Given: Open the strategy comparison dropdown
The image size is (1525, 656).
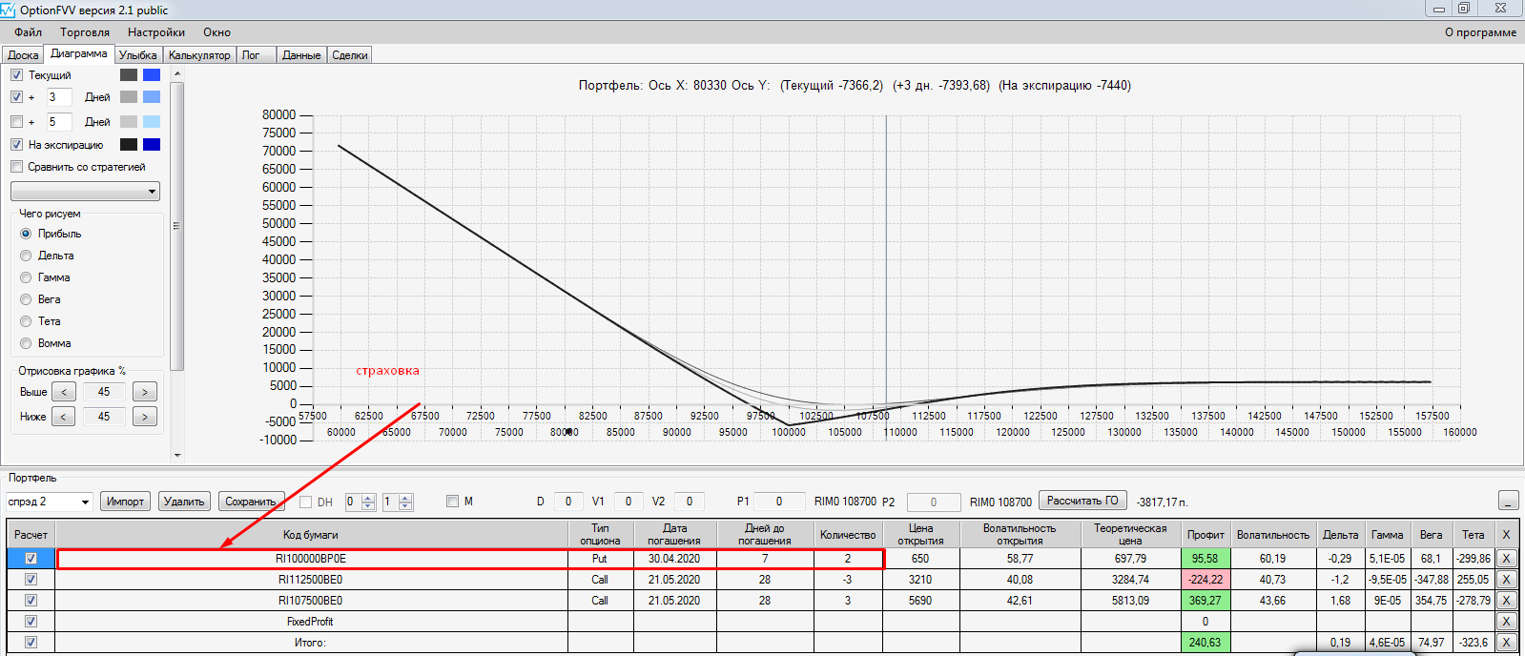Looking at the screenshot, I should tap(85, 192).
